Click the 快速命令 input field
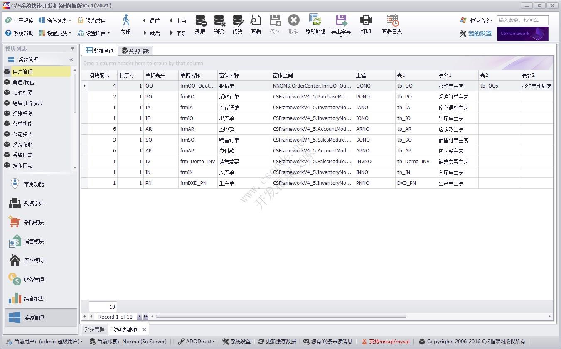561x349 pixels. coord(522,20)
